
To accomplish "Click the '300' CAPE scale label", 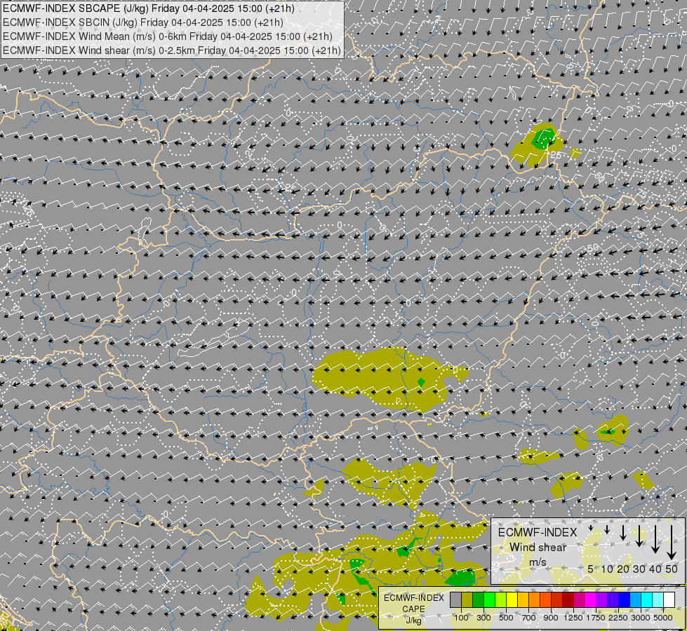I will [x=483, y=618].
